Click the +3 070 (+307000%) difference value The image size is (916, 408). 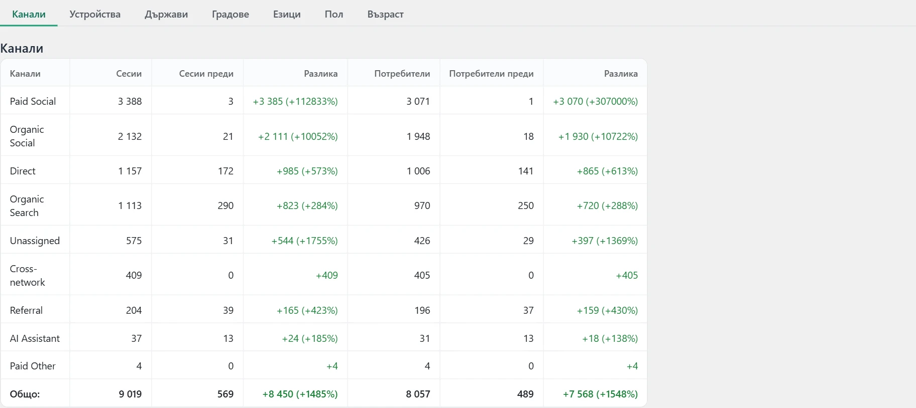(x=596, y=101)
